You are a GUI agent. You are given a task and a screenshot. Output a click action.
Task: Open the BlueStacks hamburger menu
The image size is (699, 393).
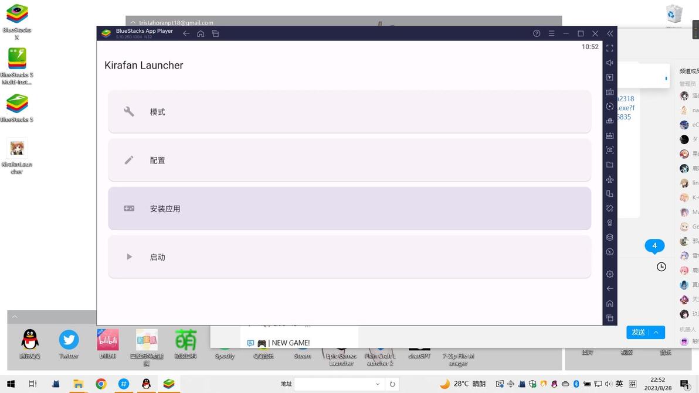click(x=551, y=33)
